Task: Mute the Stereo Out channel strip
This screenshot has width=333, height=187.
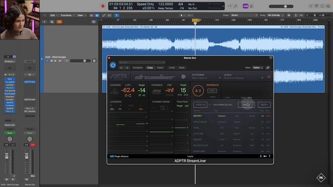Action: 27,179
